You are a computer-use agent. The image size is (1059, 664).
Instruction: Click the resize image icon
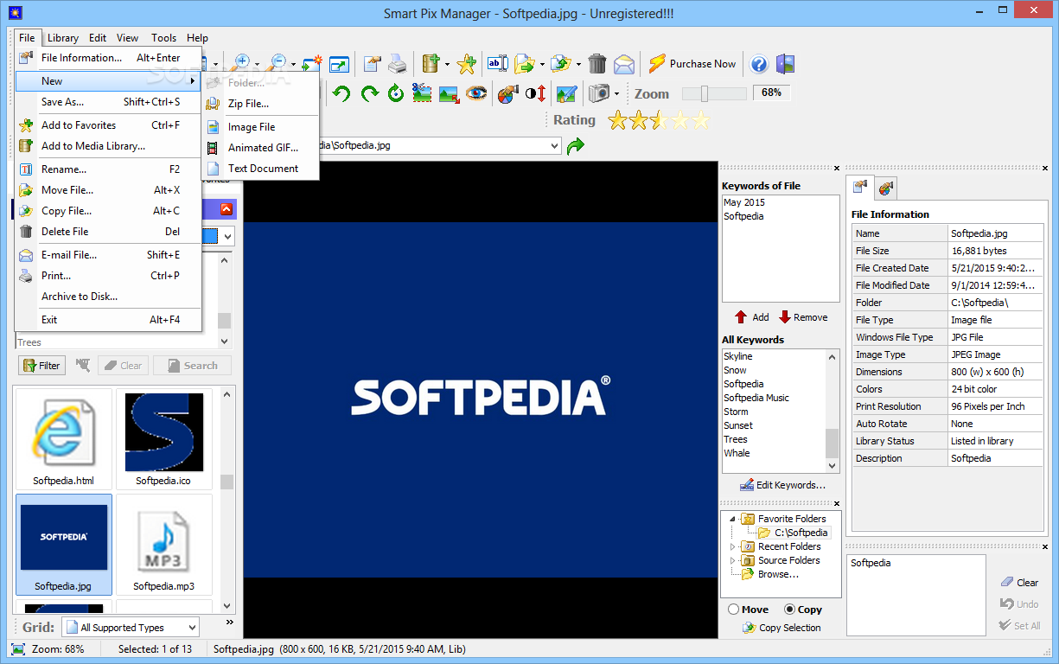click(449, 93)
